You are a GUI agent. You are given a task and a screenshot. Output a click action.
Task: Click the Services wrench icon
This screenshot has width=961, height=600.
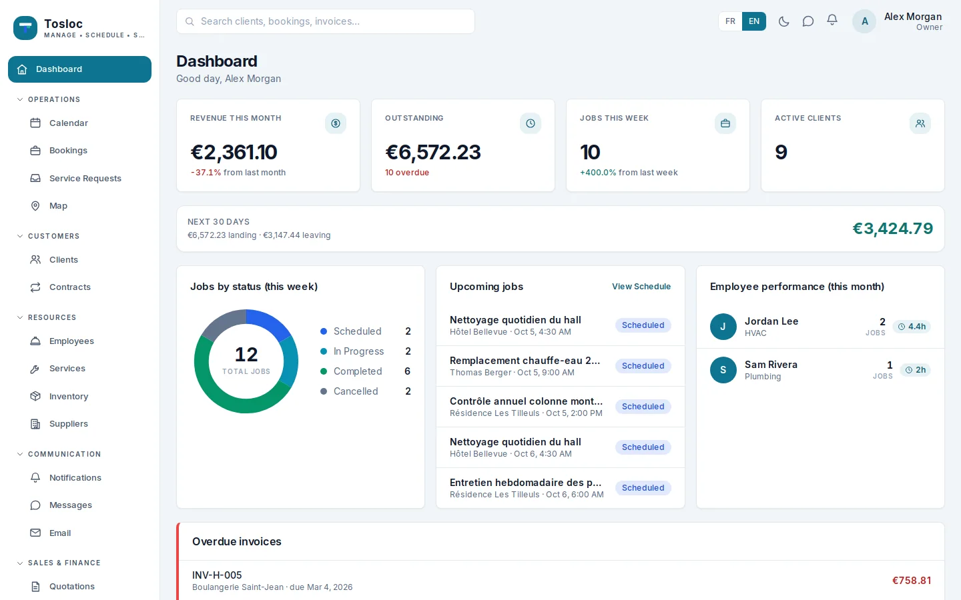(35, 369)
